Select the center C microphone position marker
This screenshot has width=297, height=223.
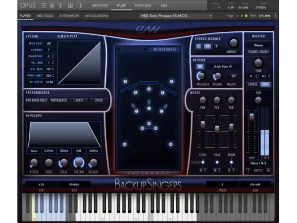click(149, 108)
